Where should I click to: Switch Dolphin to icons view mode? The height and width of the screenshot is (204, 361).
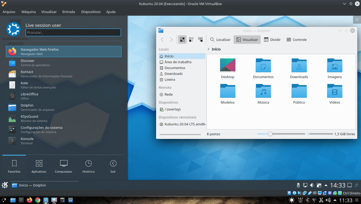[182, 39]
